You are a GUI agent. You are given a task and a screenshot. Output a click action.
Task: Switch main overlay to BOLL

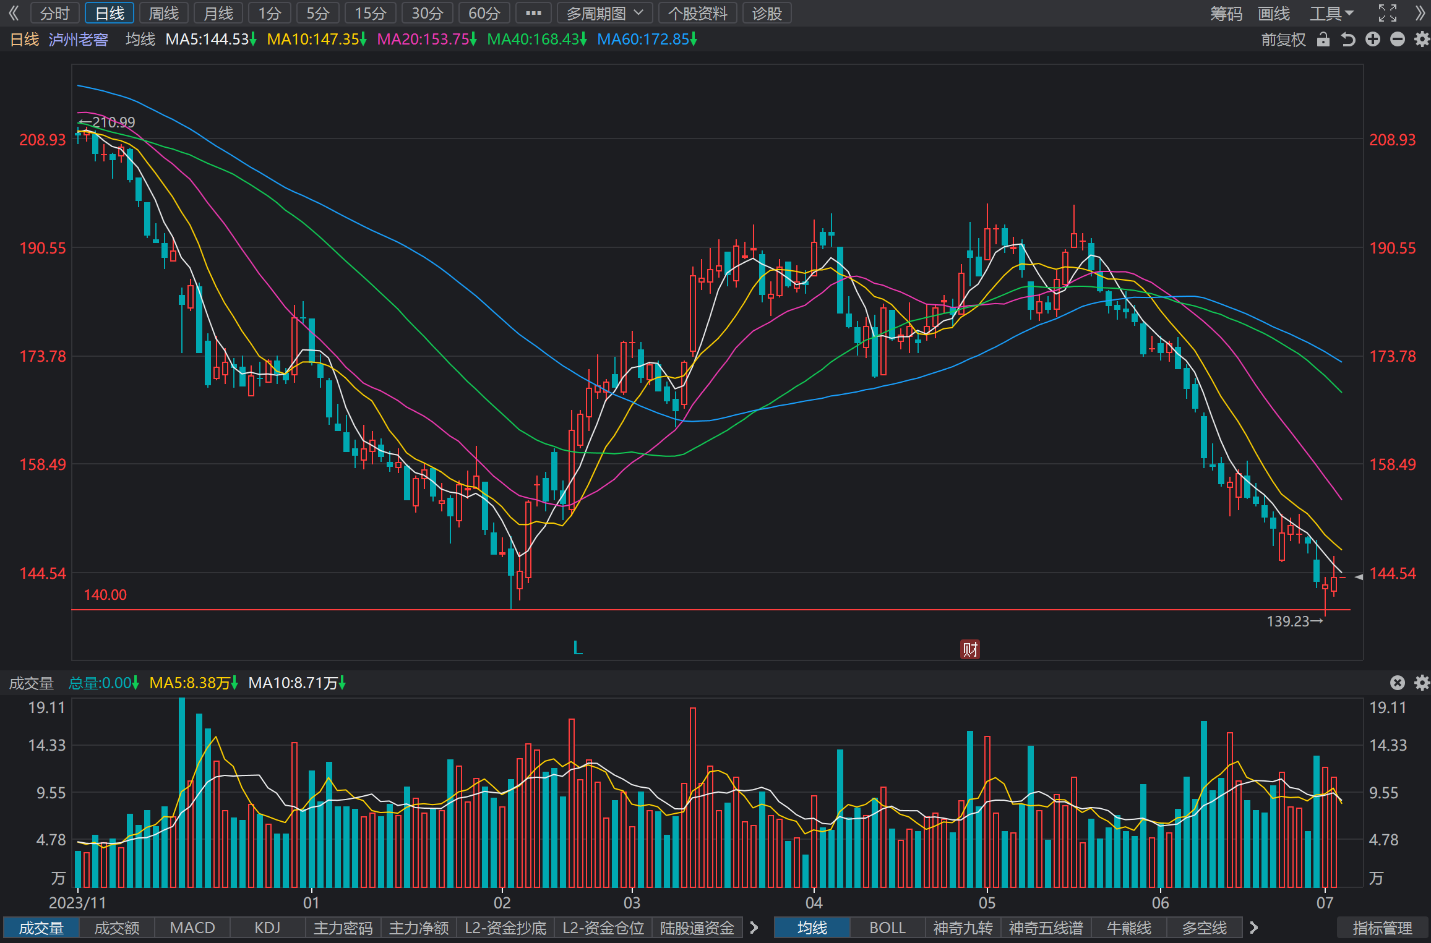pos(888,928)
